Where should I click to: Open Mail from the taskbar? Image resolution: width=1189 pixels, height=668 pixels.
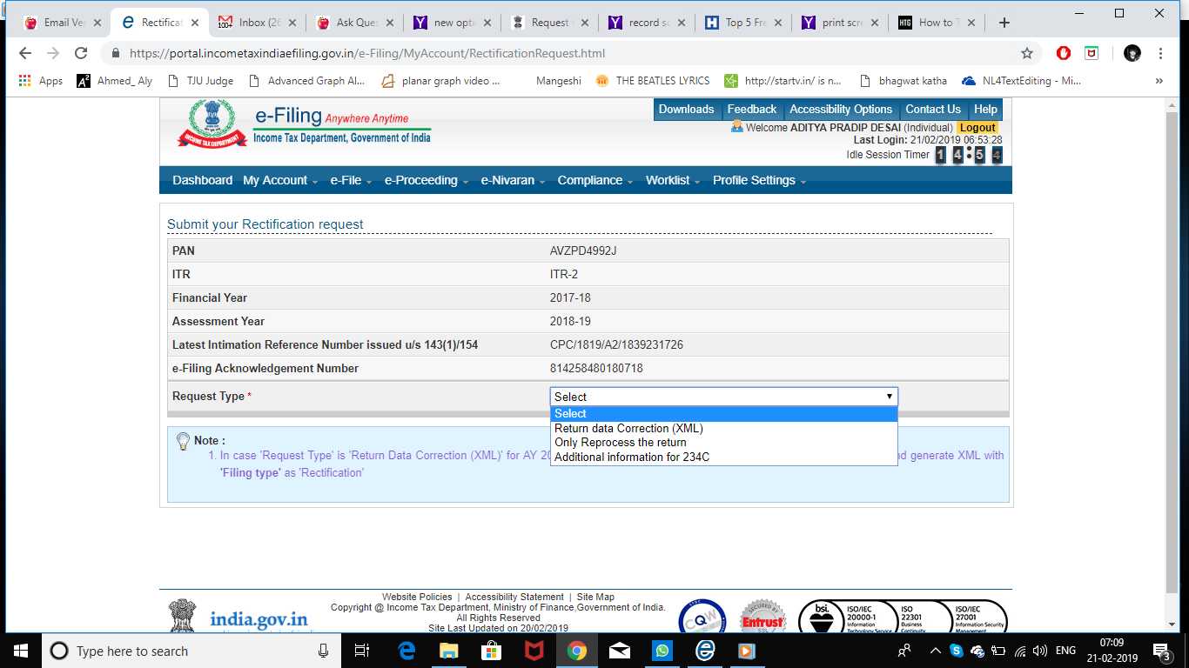click(620, 651)
